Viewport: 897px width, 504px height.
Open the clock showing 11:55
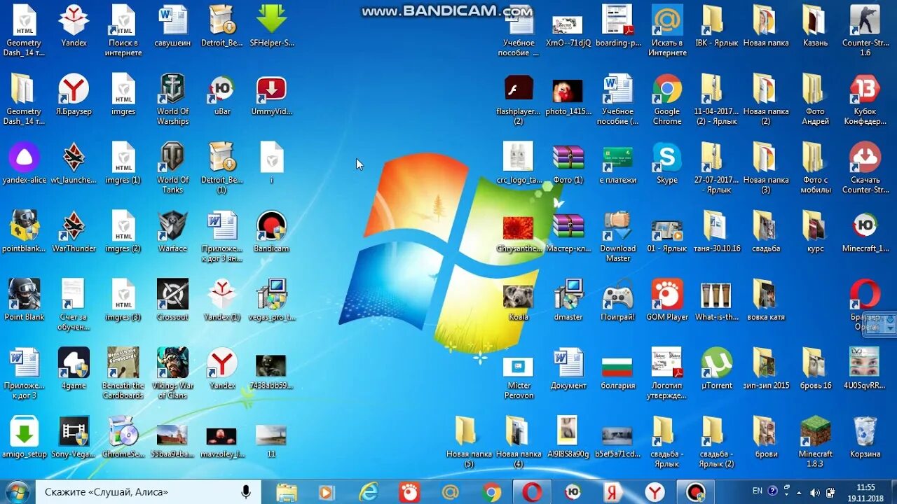tap(865, 492)
